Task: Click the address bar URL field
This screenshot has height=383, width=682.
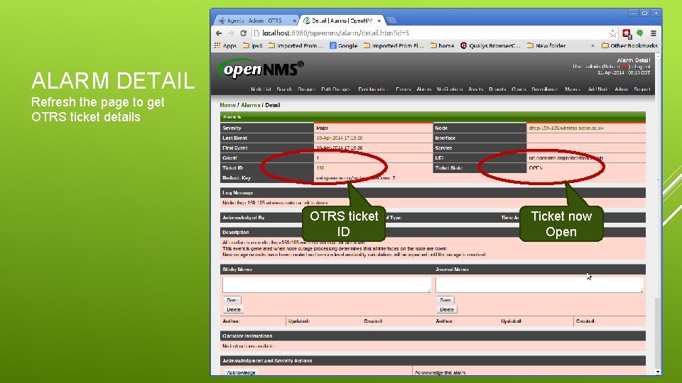Action: [x=431, y=33]
